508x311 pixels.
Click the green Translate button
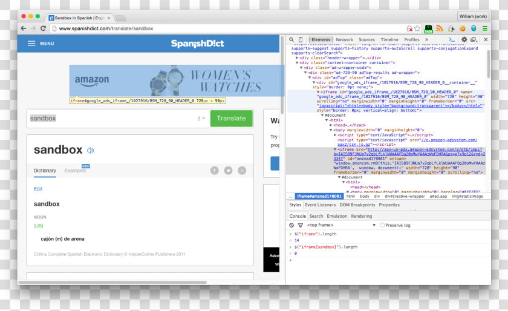(x=231, y=119)
